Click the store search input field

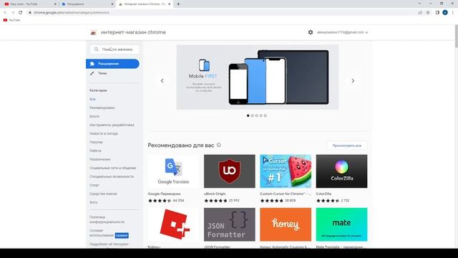click(x=114, y=49)
